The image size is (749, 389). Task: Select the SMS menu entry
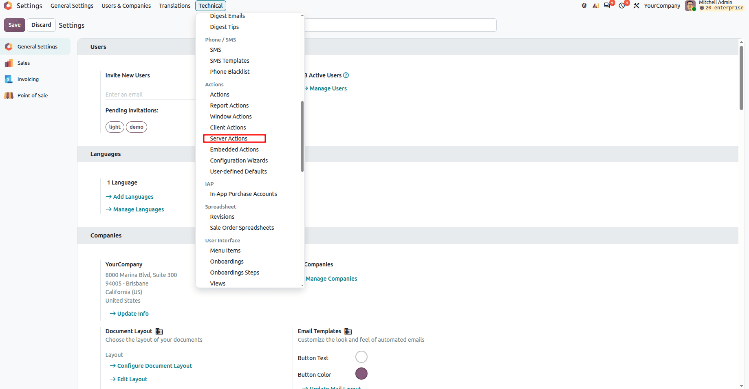point(216,50)
